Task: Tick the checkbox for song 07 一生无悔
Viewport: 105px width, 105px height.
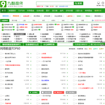Action: click(x=1, y=61)
